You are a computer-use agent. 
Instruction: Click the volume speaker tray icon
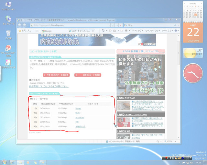191,163
